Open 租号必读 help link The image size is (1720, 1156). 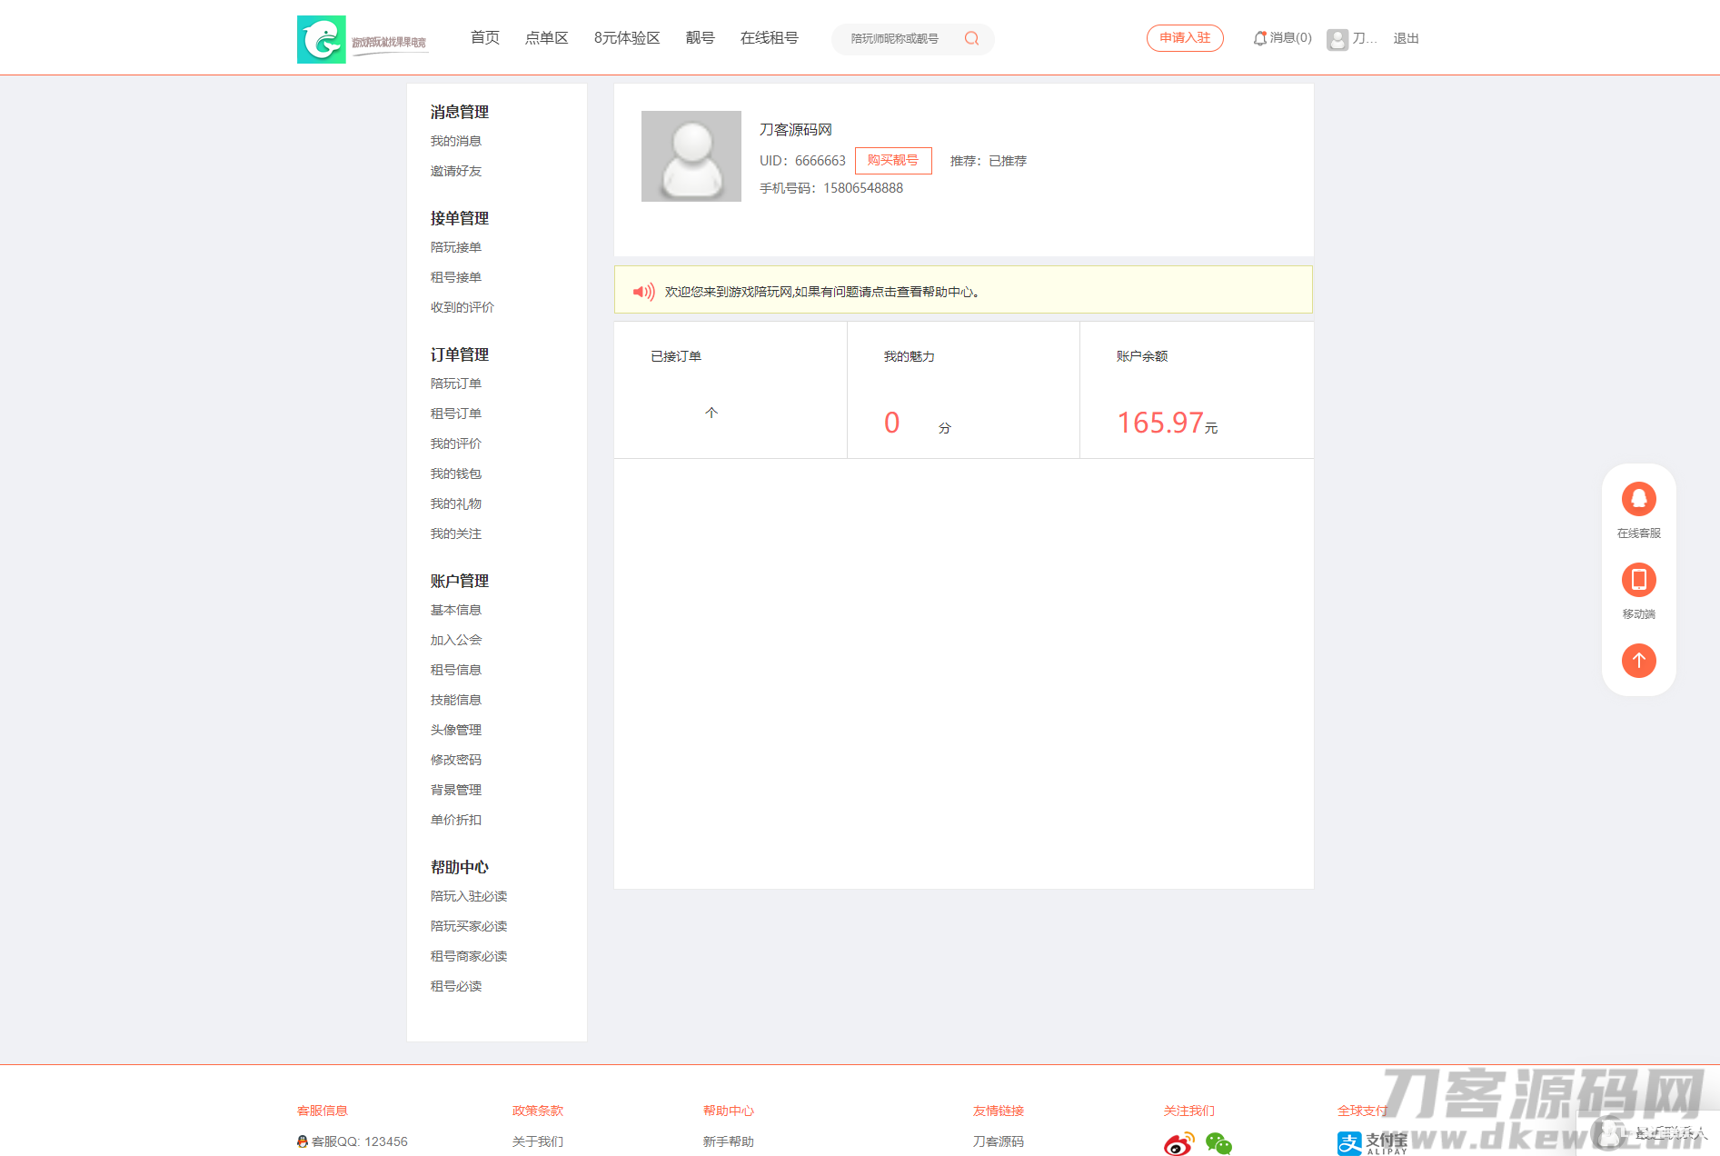456,986
